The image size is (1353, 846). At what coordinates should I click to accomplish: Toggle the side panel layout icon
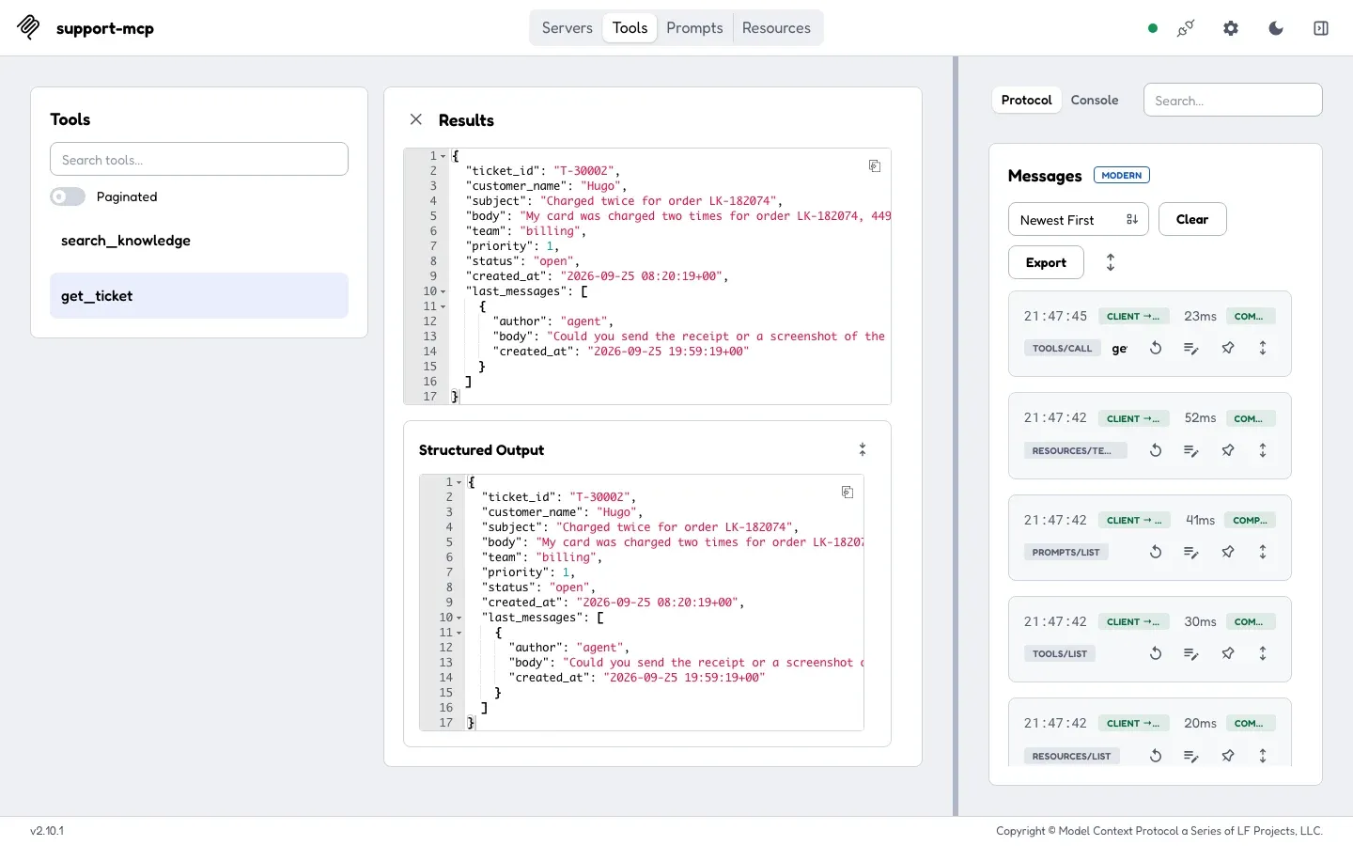[x=1321, y=28]
